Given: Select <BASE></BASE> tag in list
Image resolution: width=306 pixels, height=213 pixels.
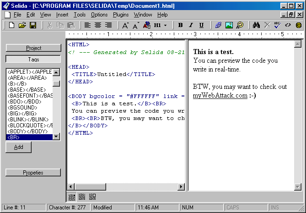Looking at the screenshot, I should tap(30, 90).
